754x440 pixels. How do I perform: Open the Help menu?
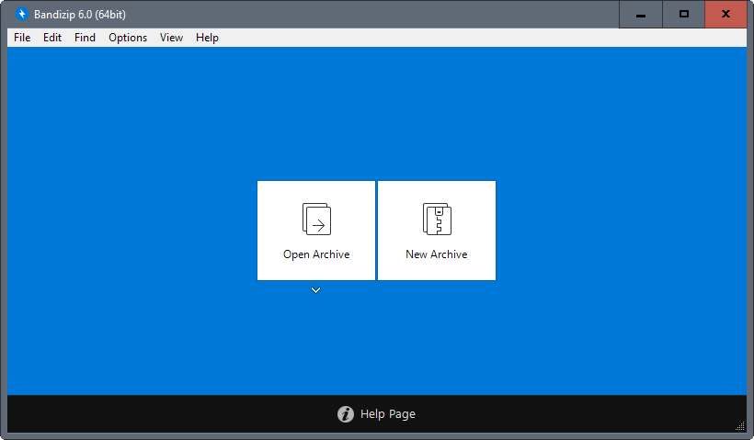coord(207,38)
